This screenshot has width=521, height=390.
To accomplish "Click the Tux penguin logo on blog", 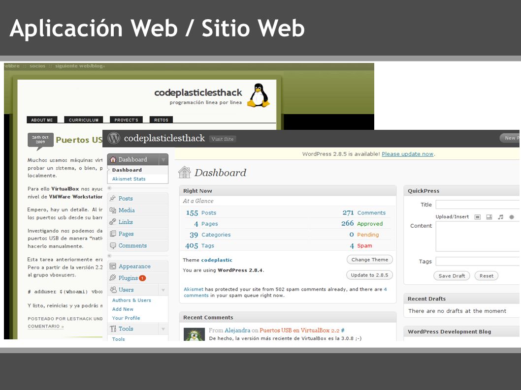I will 258,95.
